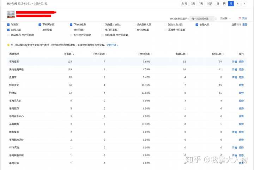Click the heart icon to follow product
The height and width of the screenshot is (170, 254).
coord(240,18)
